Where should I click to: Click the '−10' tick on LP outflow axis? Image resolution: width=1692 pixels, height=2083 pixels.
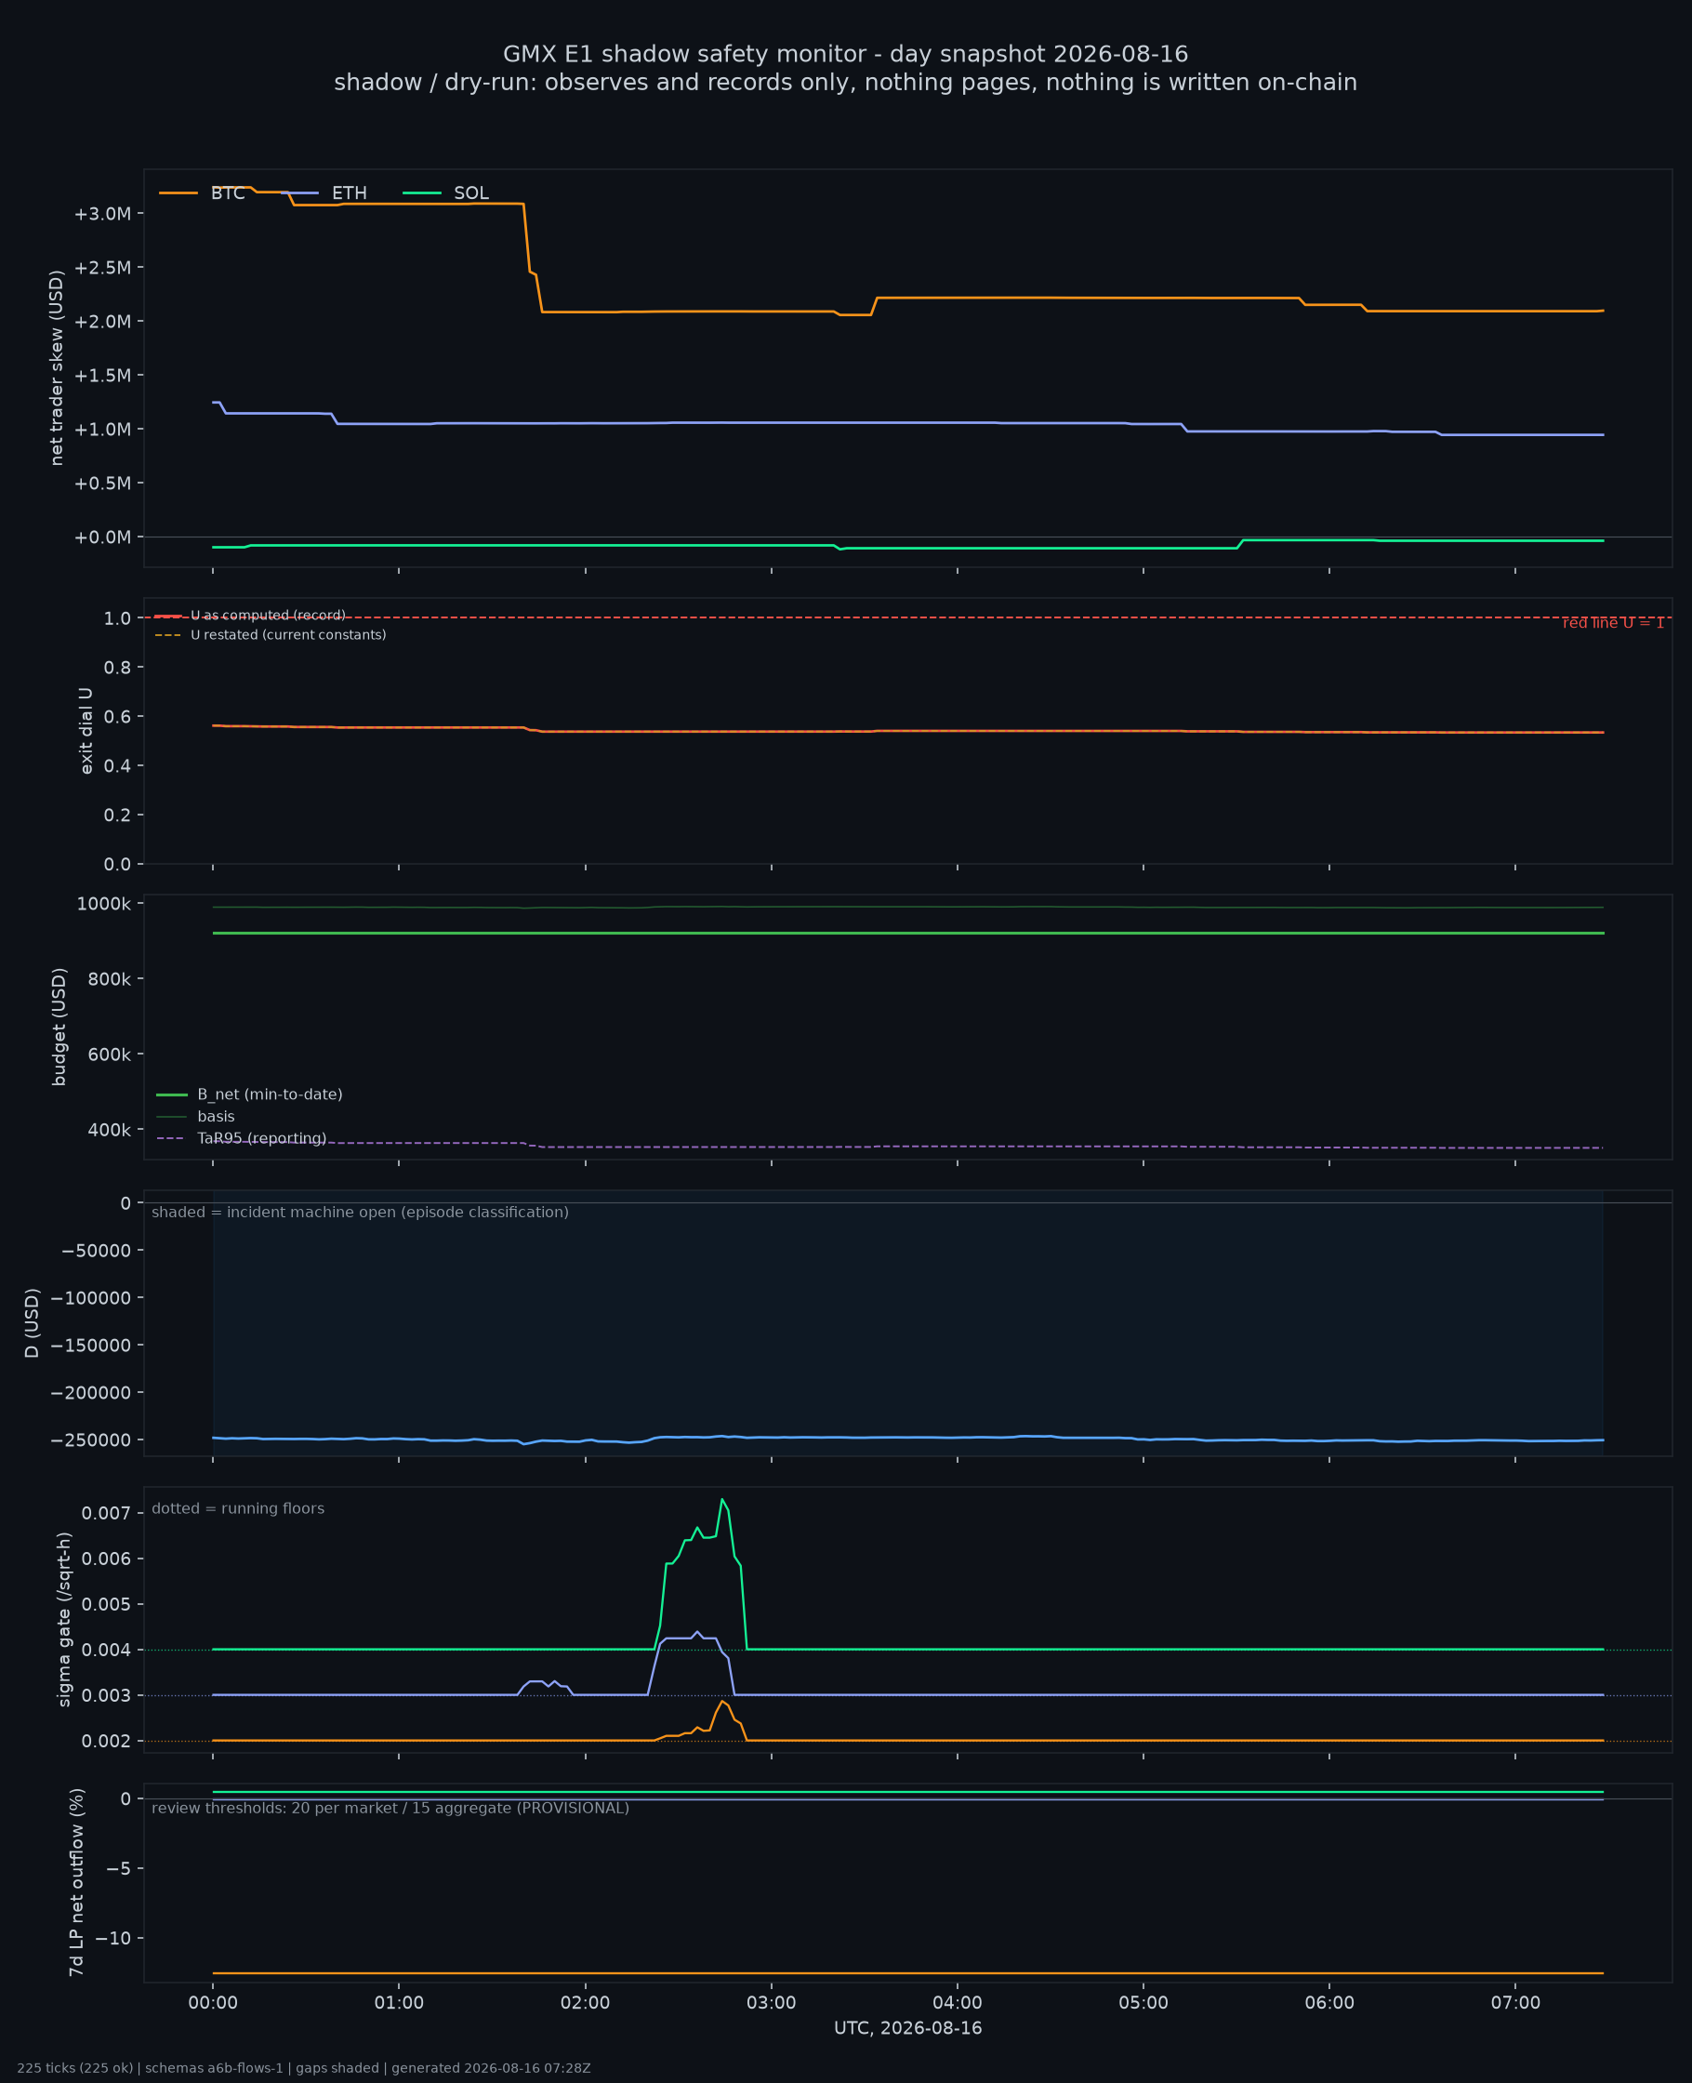pyautogui.click(x=114, y=1938)
